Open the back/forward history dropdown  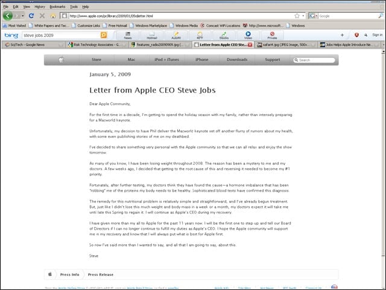pos(23,16)
